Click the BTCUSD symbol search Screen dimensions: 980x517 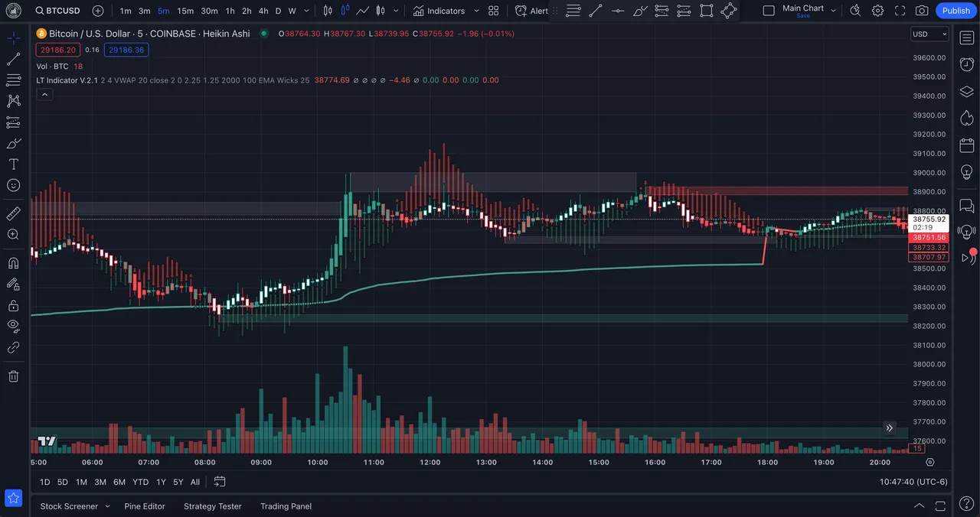[58, 11]
